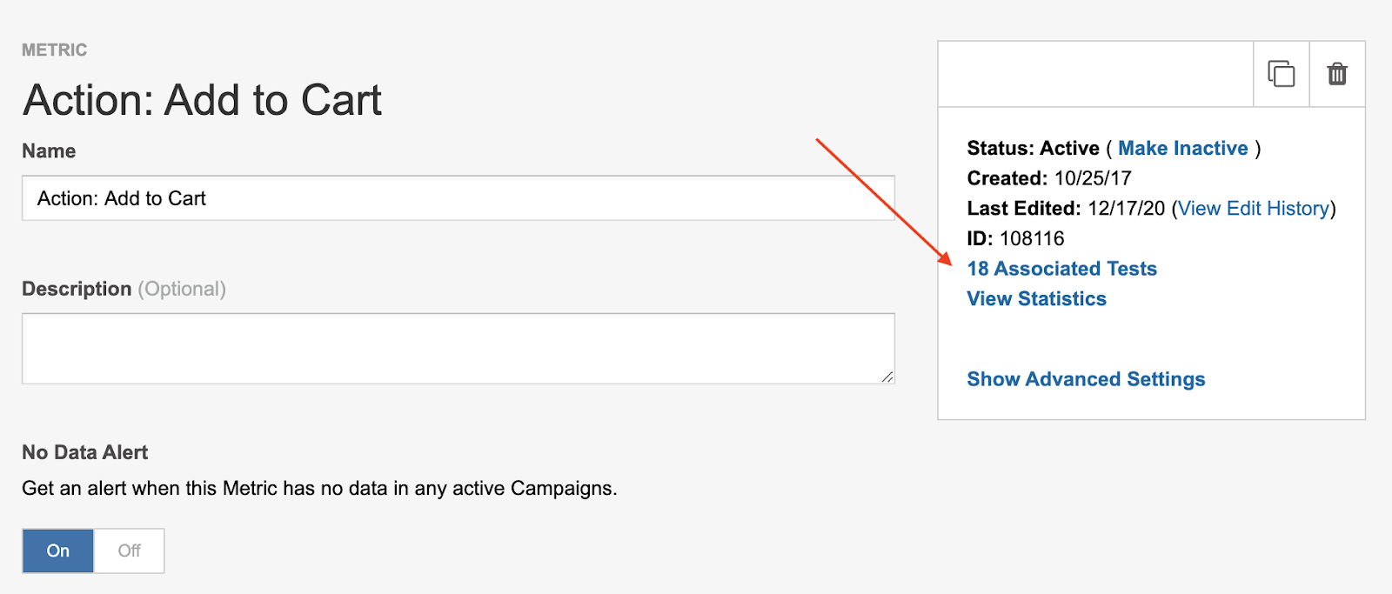Grab the Description box resize handle
The width and height of the screenshot is (1392, 594).
(x=887, y=377)
